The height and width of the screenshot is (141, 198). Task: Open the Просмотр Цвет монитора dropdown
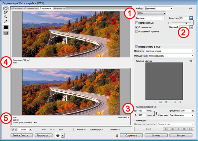170,51
